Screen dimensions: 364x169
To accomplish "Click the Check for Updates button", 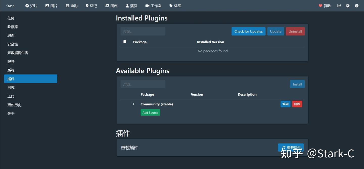I will (x=248, y=31).
